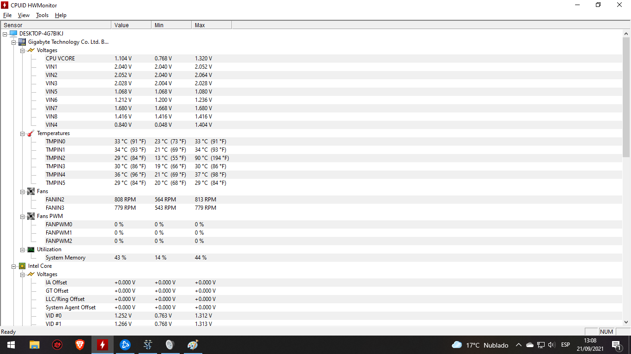Open the 17°C Nublado weather widget
This screenshot has width=631, height=354.
point(480,345)
